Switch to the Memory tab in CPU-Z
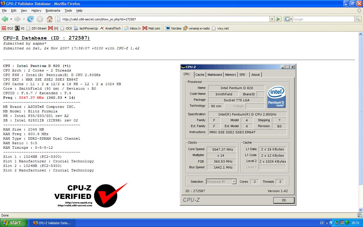The image size is (363, 227). (231, 75)
